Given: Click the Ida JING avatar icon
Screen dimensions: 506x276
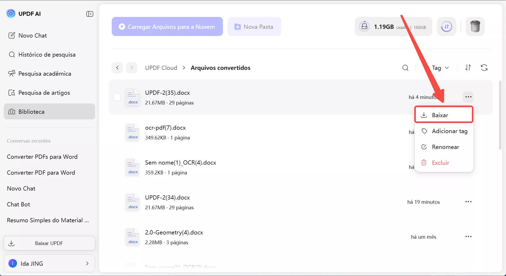Looking at the screenshot, I should (13, 263).
